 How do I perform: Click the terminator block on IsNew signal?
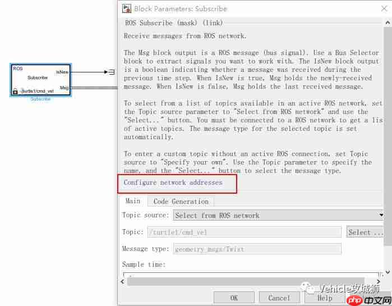[x=112, y=72]
